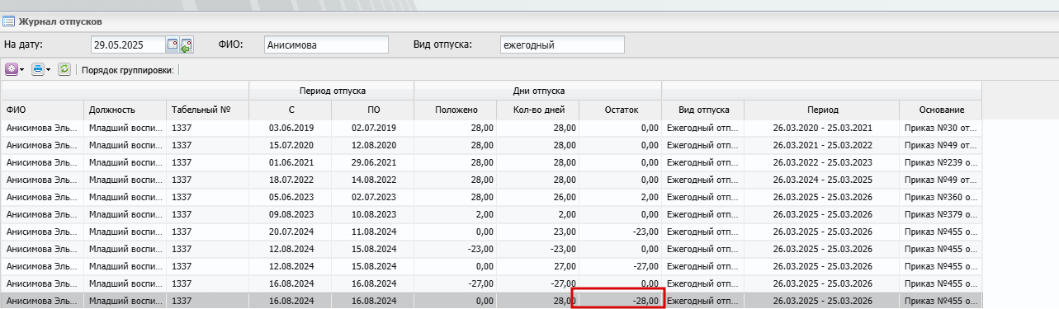
Task: Click the positive 27,00 days count cell
Action: tap(537, 266)
